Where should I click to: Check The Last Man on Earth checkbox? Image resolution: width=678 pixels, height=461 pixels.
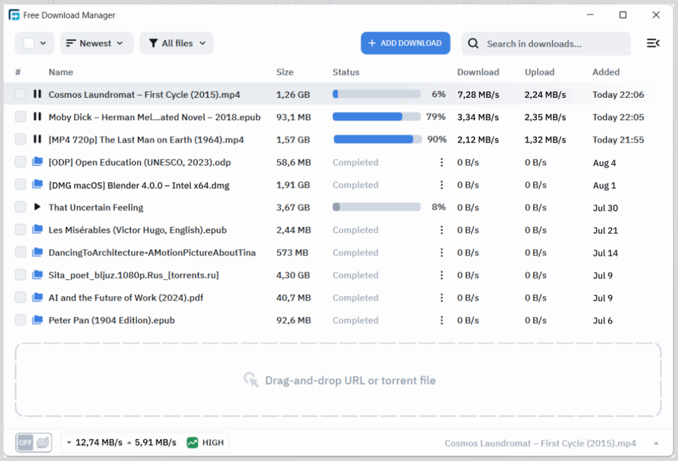[x=20, y=139]
